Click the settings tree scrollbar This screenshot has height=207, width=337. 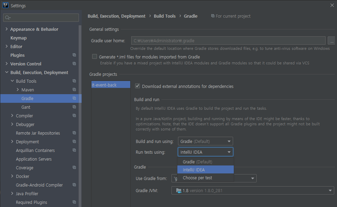(80, 116)
